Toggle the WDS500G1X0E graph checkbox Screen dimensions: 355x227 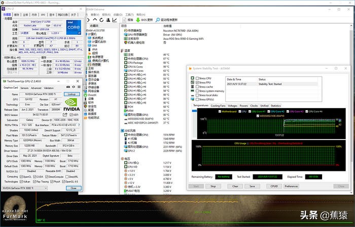(x=258, y=116)
